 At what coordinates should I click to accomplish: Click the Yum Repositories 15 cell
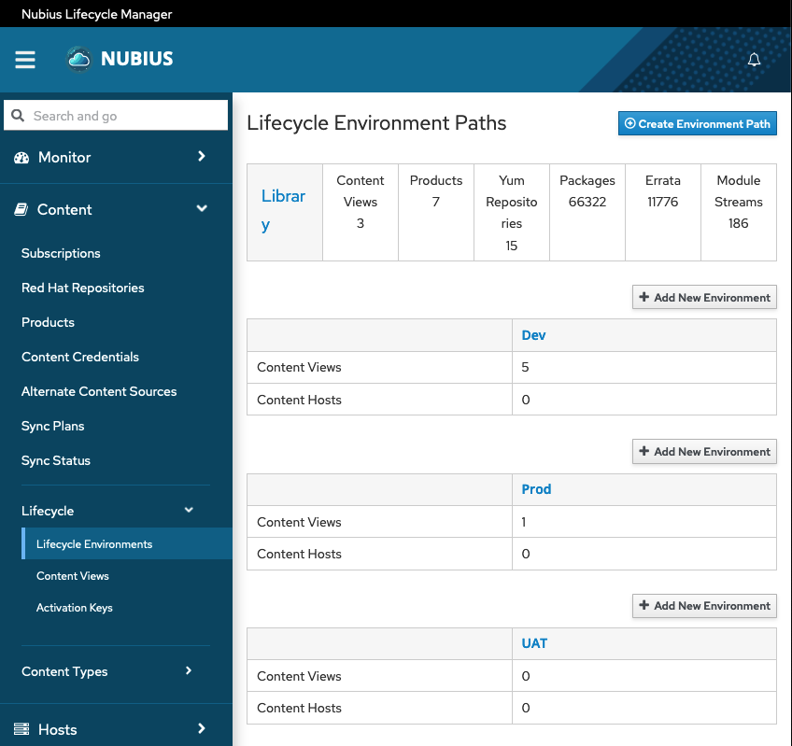(511, 212)
